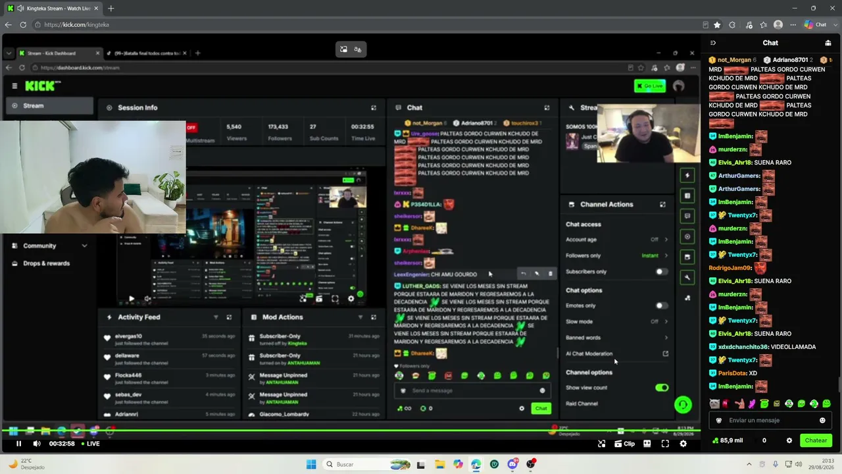842x474 pixels.
Task: Open File Explorer from the taskbar
Action: click(x=439, y=464)
